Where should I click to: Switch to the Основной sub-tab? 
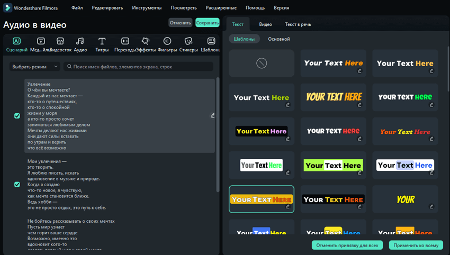(x=278, y=39)
